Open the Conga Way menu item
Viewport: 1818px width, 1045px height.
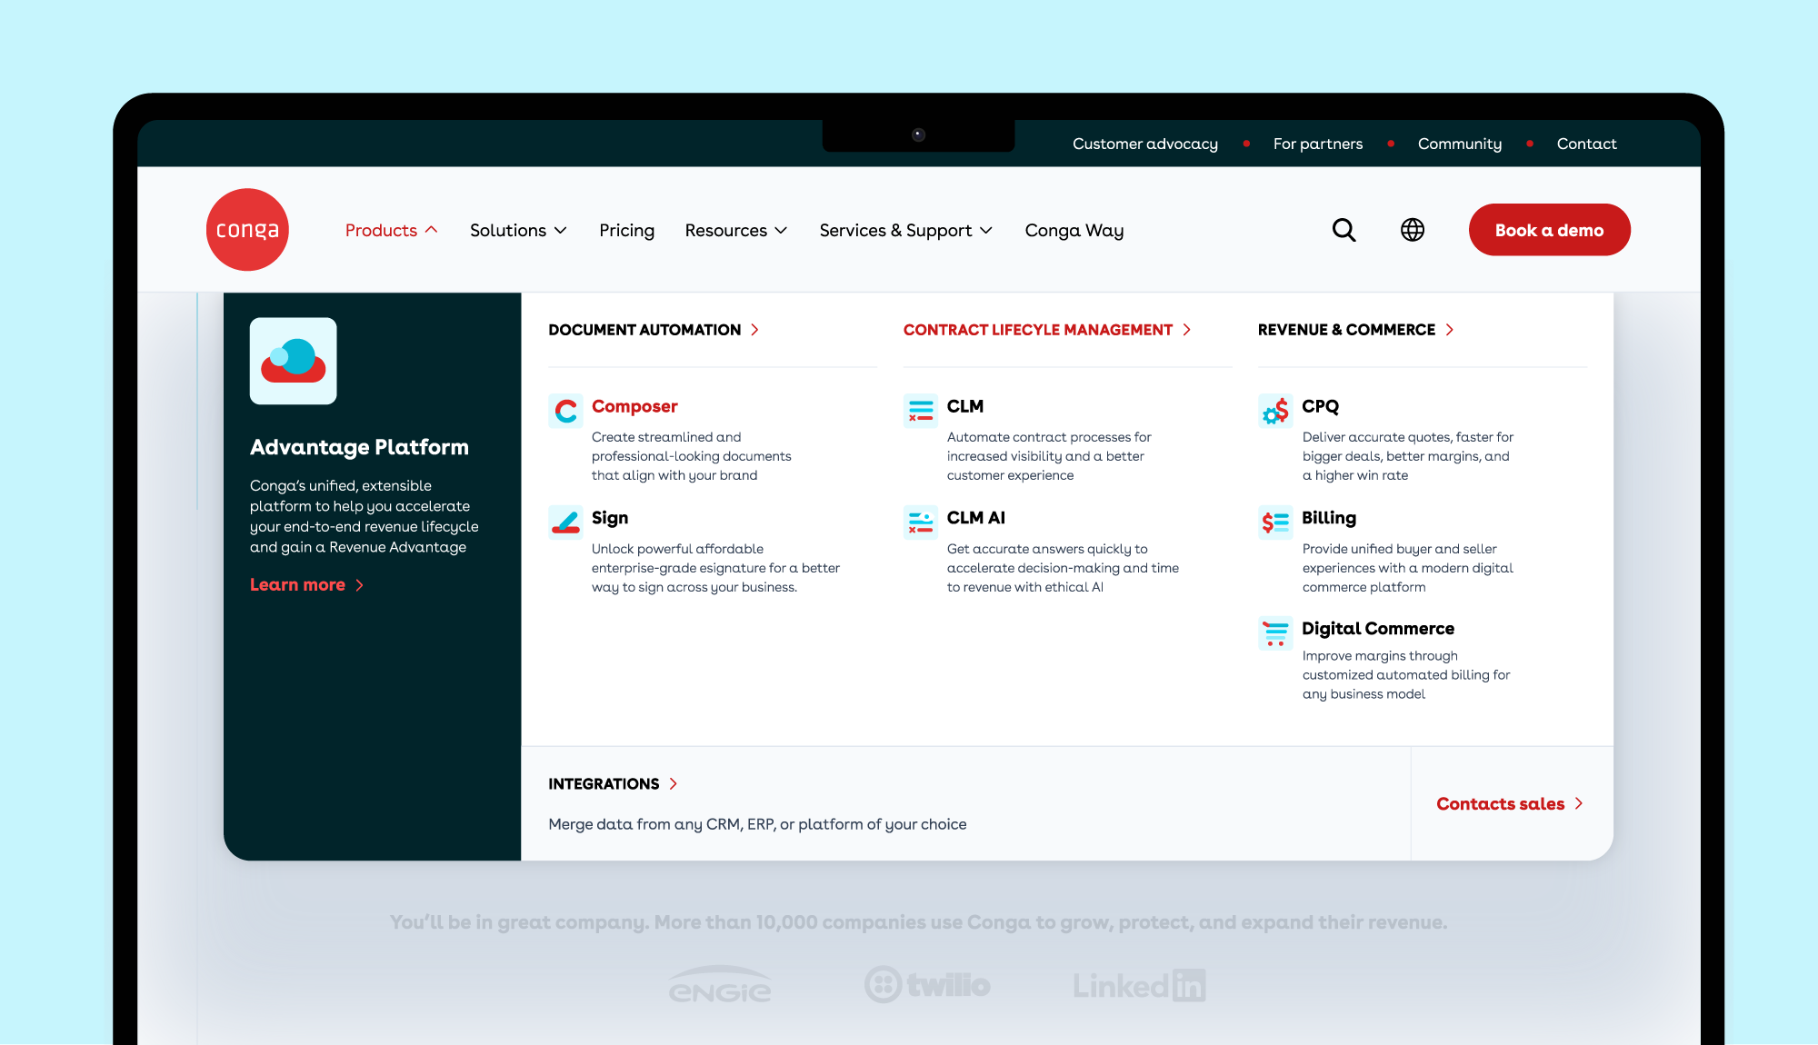coord(1074,231)
